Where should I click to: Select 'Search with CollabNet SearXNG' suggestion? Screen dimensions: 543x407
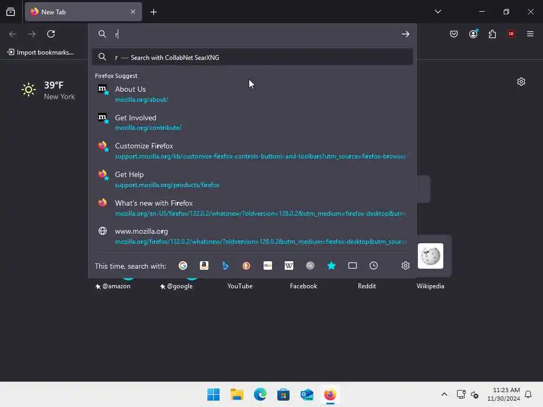[252, 57]
